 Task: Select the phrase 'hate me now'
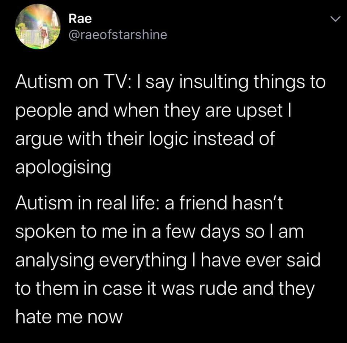coord(69,317)
